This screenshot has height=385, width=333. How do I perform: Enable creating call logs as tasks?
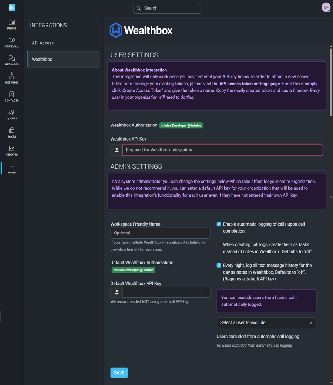tap(219, 245)
